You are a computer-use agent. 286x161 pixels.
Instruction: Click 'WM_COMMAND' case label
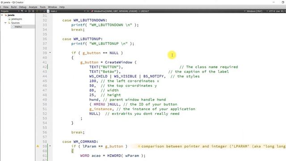84,142
